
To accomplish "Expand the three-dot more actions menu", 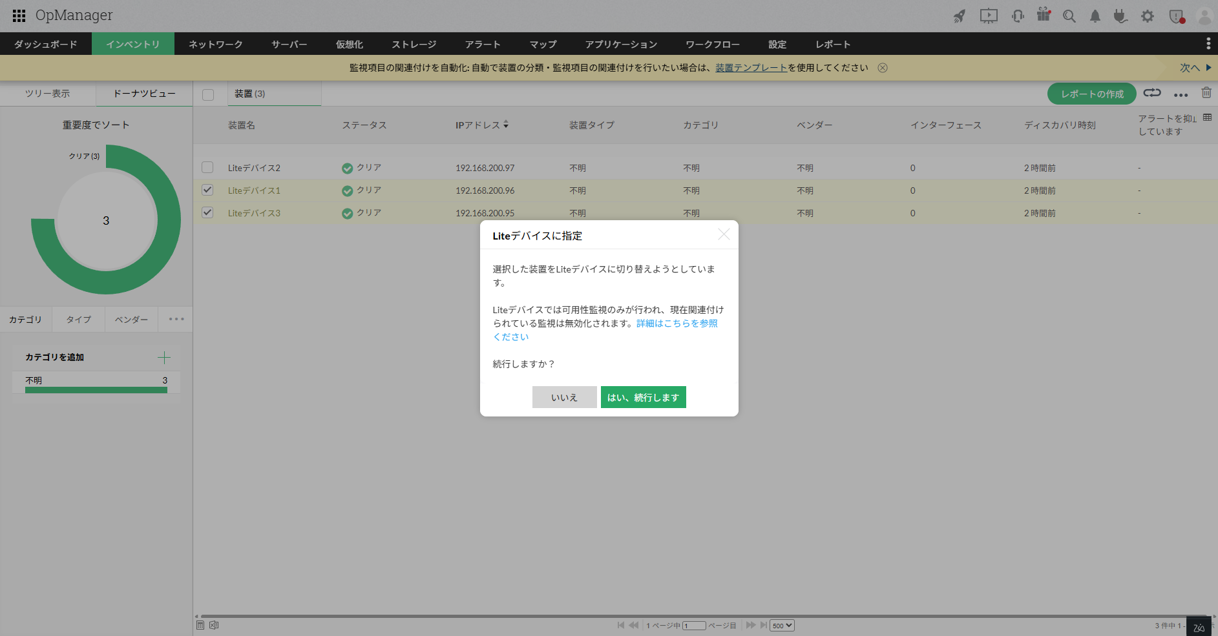I will pos(1181,94).
